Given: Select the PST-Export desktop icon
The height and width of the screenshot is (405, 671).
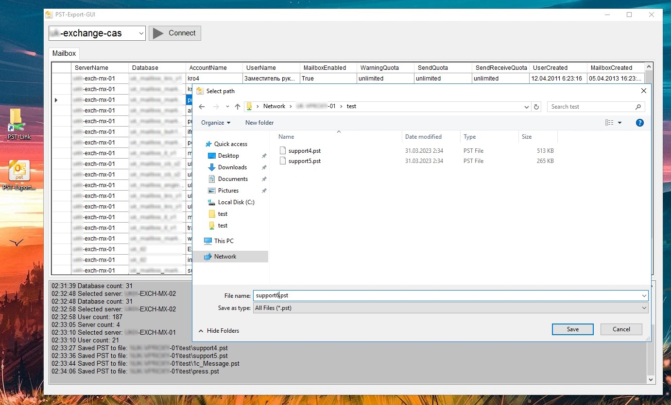Looking at the screenshot, I should point(19,176).
